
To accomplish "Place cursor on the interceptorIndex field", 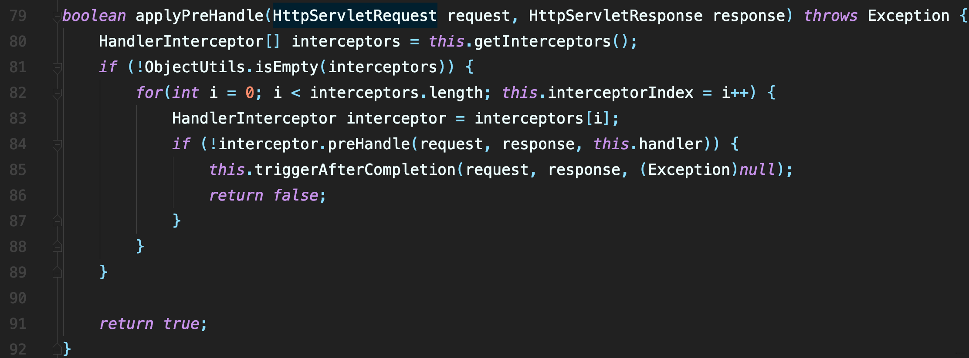I will click(x=620, y=93).
